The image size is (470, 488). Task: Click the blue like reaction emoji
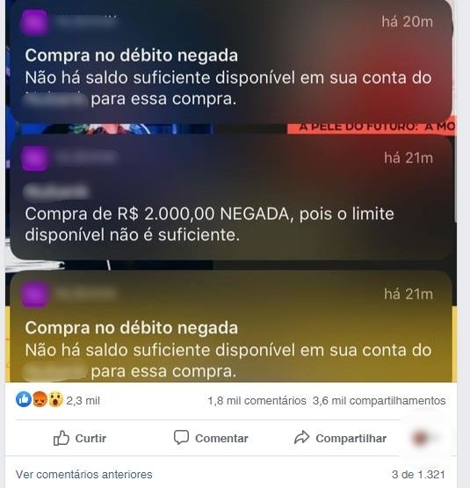pyautogui.click(x=24, y=399)
